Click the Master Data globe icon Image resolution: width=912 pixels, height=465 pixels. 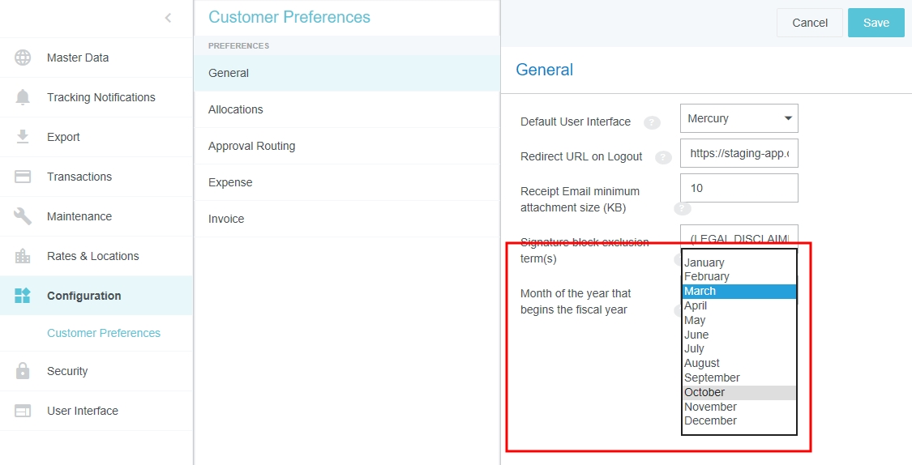click(x=23, y=58)
